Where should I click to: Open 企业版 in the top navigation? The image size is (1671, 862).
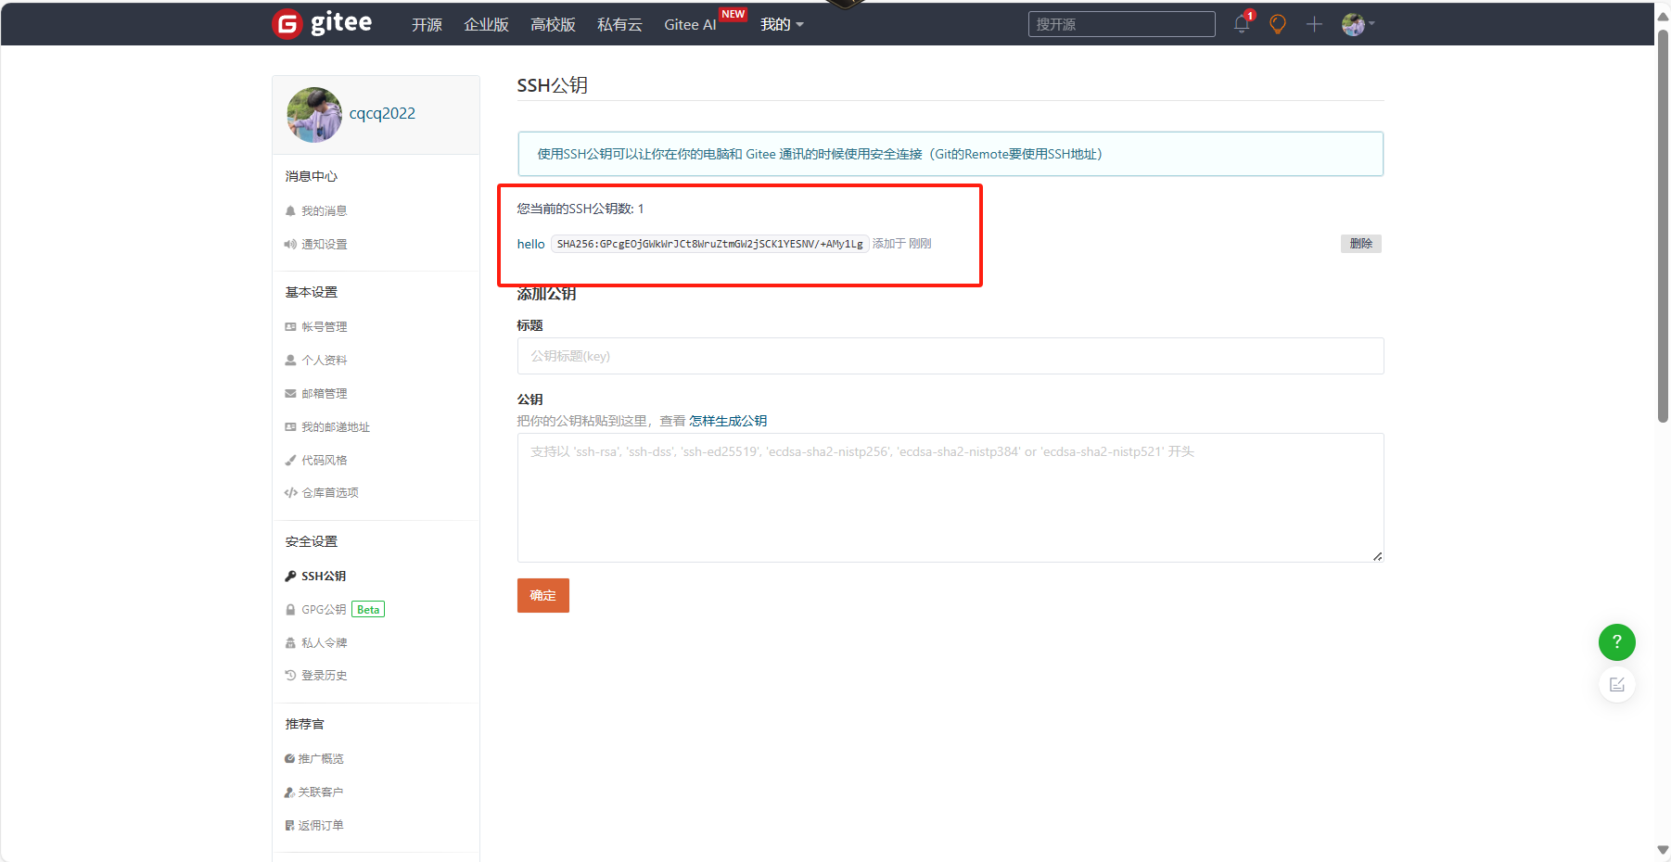(487, 25)
